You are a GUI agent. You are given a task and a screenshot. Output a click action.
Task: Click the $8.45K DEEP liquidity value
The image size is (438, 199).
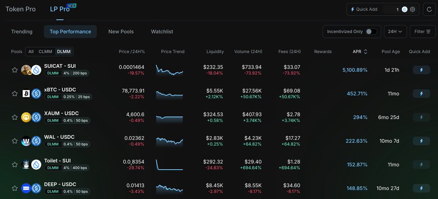(x=214, y=185)
